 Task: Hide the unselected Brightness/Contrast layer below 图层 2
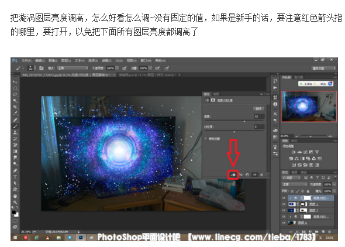[x=284, y=217]
